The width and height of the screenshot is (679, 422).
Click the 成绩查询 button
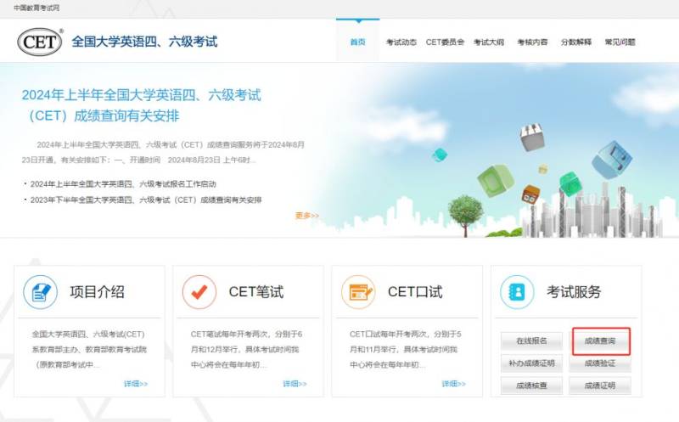[600, 341]
